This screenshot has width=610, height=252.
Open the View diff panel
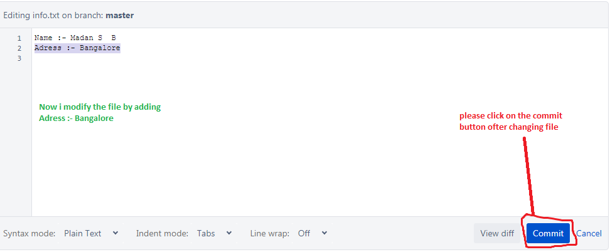click(497, 233)
